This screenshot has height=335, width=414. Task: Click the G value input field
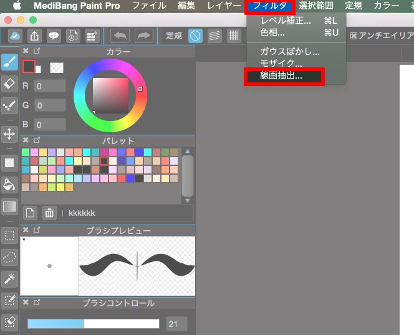50,105
